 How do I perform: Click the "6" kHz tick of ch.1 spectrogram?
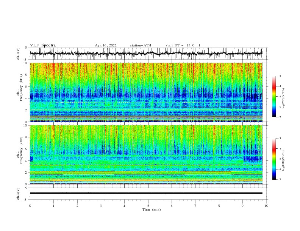tap(27, 86)
